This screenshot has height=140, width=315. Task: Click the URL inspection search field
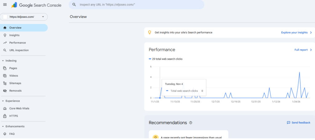[x=136, y=4]
